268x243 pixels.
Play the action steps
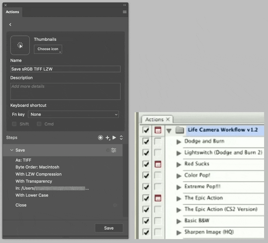pyautogui.click(x=114, y=137)
